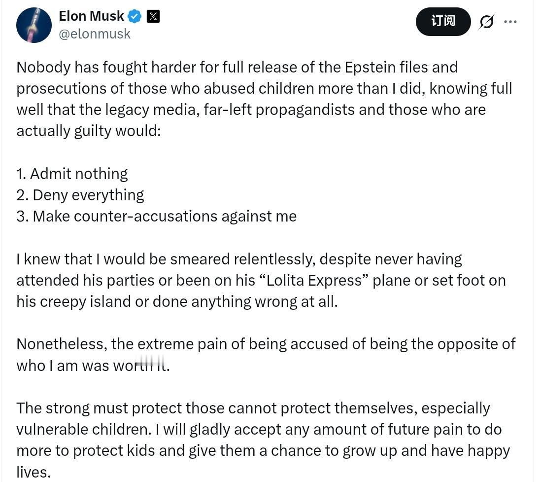The image size is (541, 482).
Task: Click the '3. Make counter-accusations against me' line
Action: pos(156,216)
